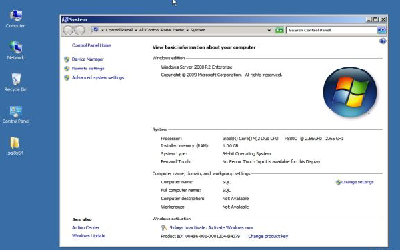Open Remote settings link

pyautogui.click(x=88, y=69)
